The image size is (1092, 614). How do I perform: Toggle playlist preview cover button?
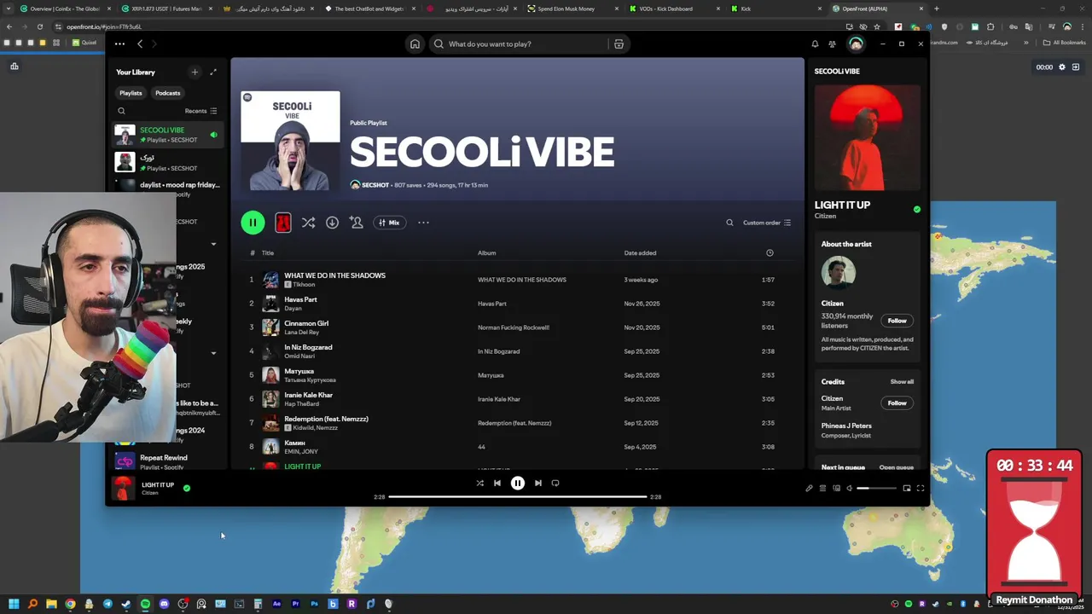283,223
